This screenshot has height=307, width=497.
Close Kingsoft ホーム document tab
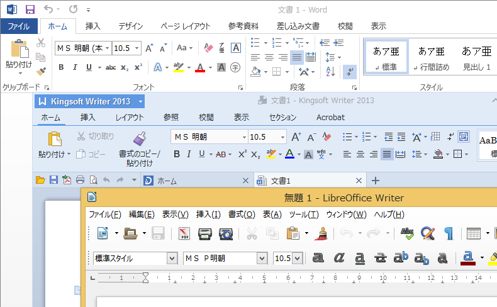pos(245,181)
